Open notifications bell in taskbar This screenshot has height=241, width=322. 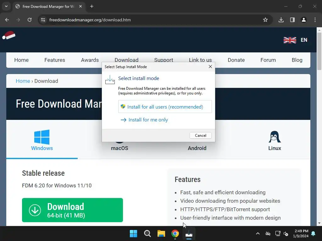(314, 233)
